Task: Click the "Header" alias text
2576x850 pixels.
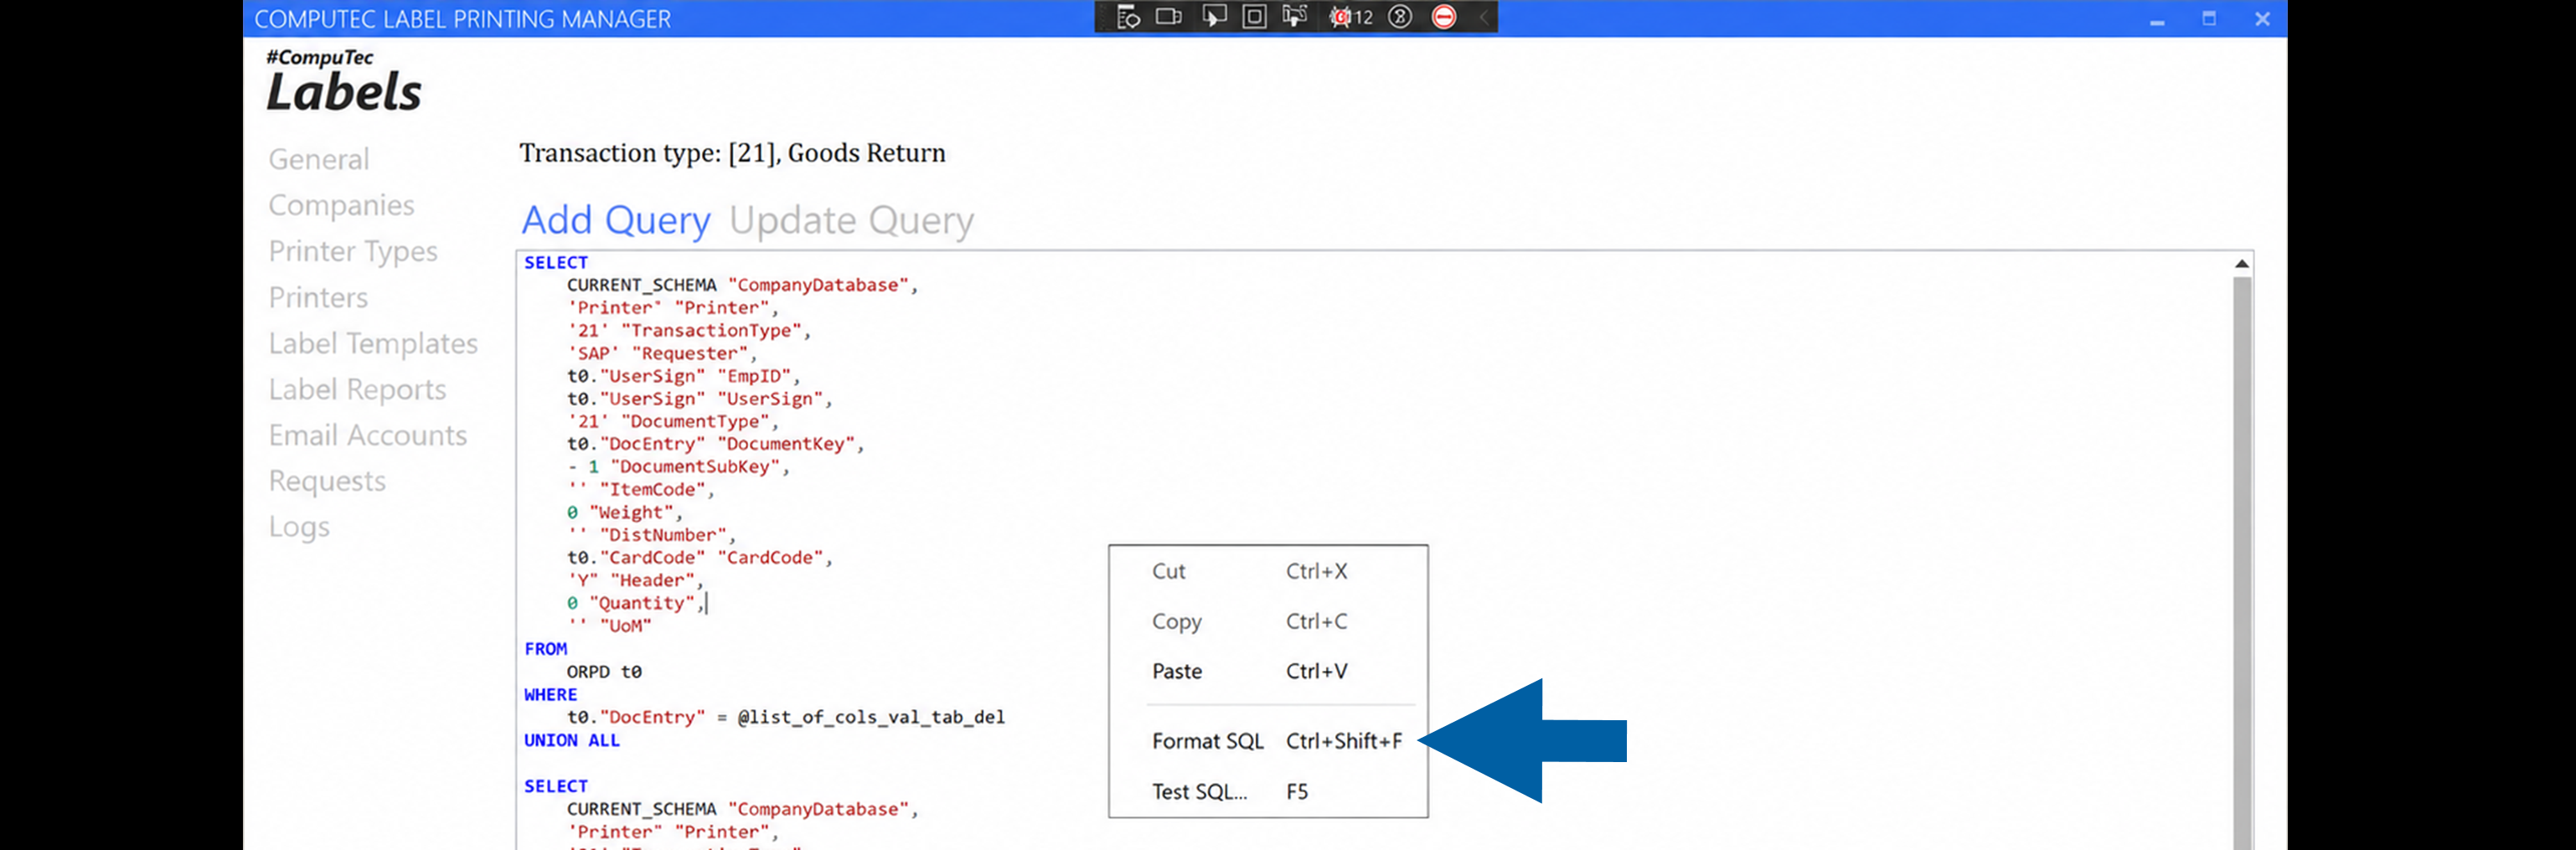Action: pos(652,580)
